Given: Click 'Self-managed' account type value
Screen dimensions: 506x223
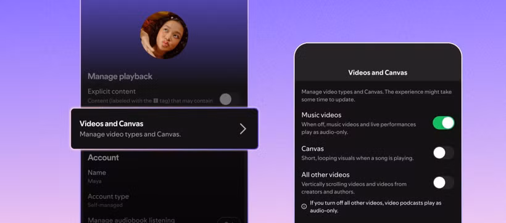Looking at the screenshot, I should pyautogui.click(x=105, y=205).
